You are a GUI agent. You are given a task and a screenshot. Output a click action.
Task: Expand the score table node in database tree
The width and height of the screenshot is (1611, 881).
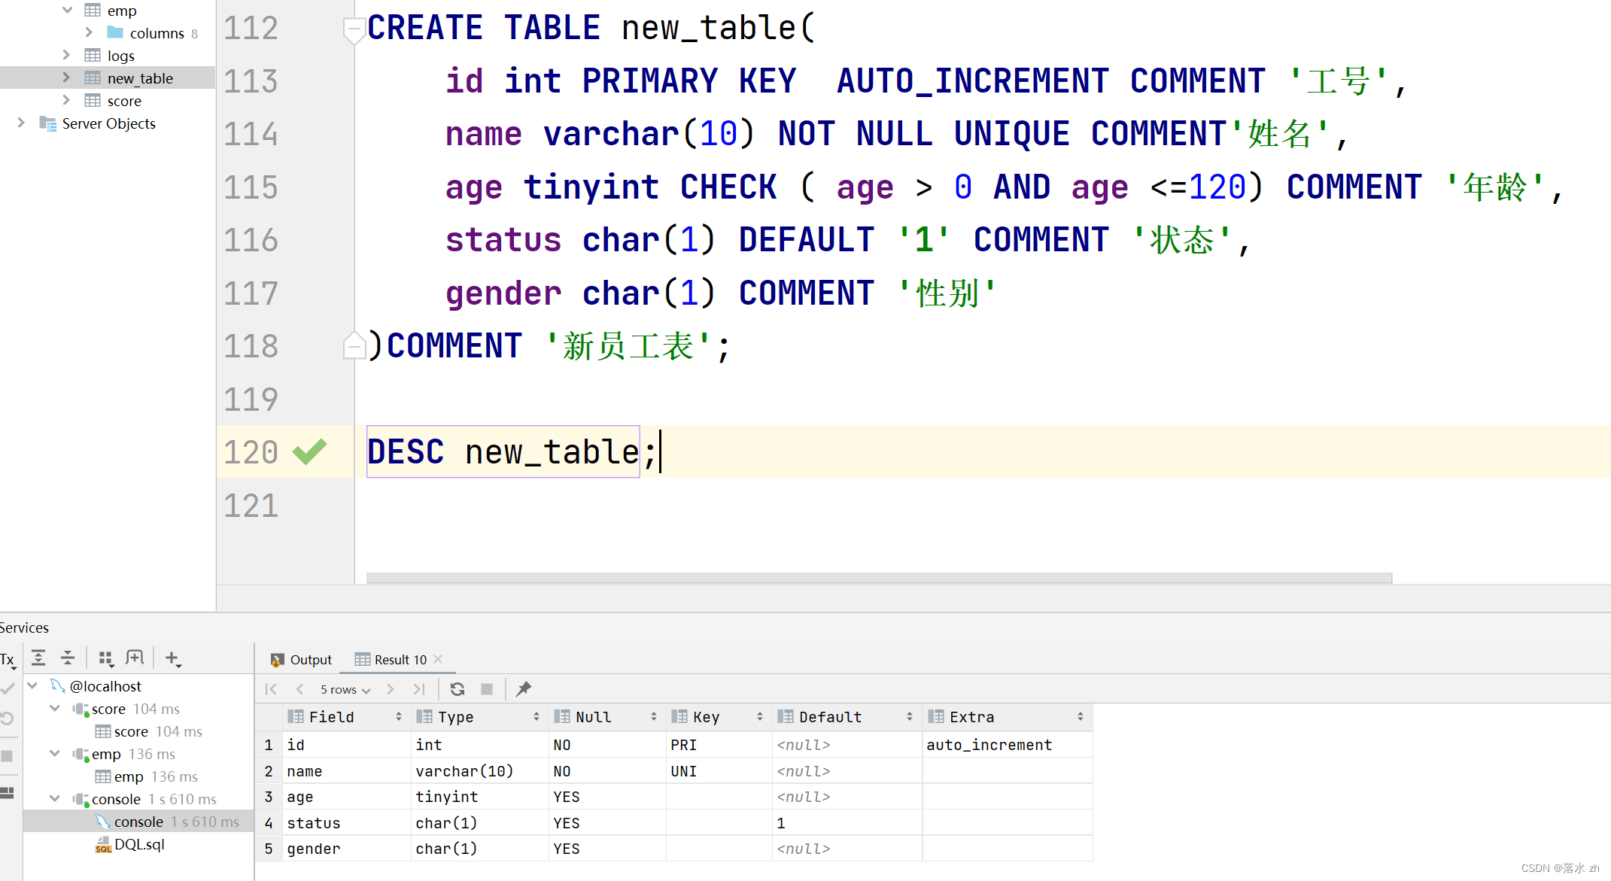[66, 100]
